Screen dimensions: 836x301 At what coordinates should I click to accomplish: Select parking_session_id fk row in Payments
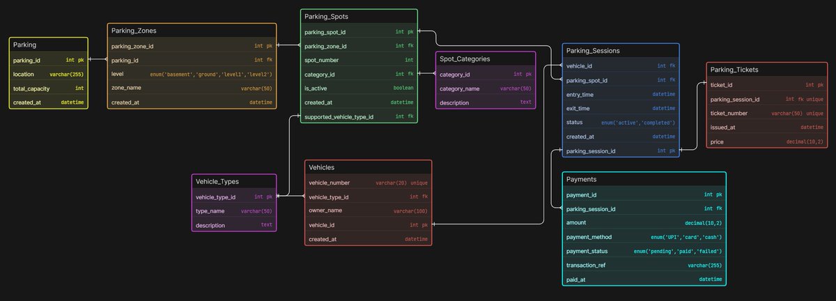click(x=644, y=208)
